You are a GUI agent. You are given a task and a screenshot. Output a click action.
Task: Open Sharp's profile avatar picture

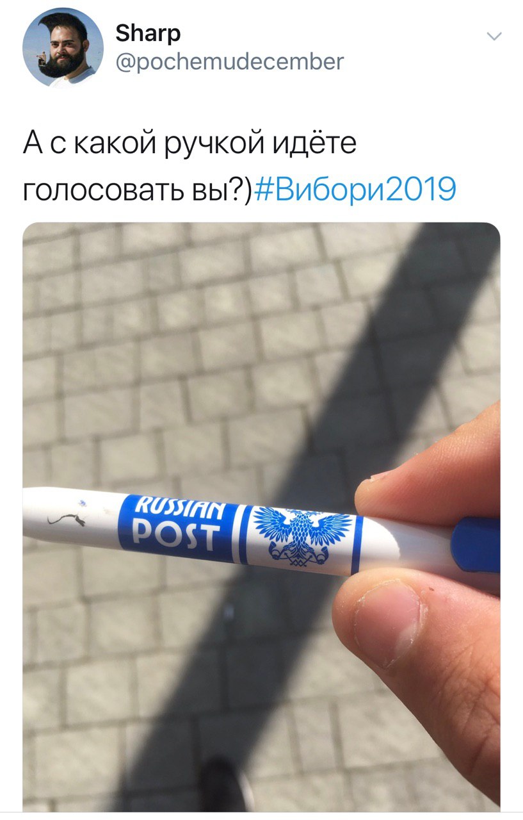pyautogui.click(x=63, y=47)
